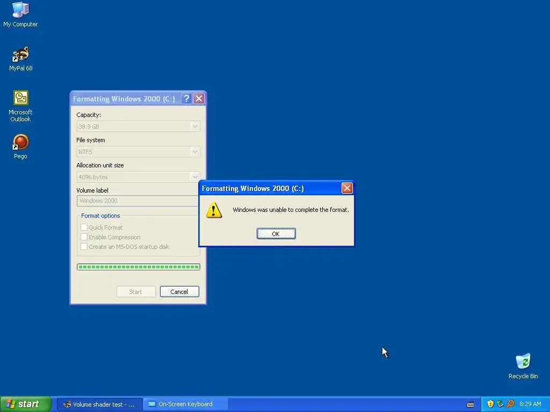Image resolution: width=550 pixels, height=412 pixels.
Task: Click the Volume label field with Windows 2000
Action: point(137,201)
